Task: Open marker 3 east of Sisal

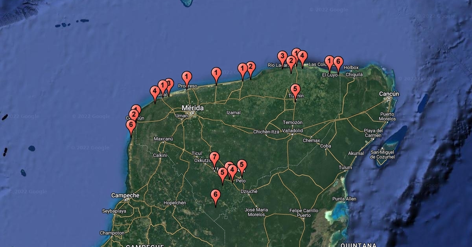Action: pyautogui.click(x=170, y=84)
